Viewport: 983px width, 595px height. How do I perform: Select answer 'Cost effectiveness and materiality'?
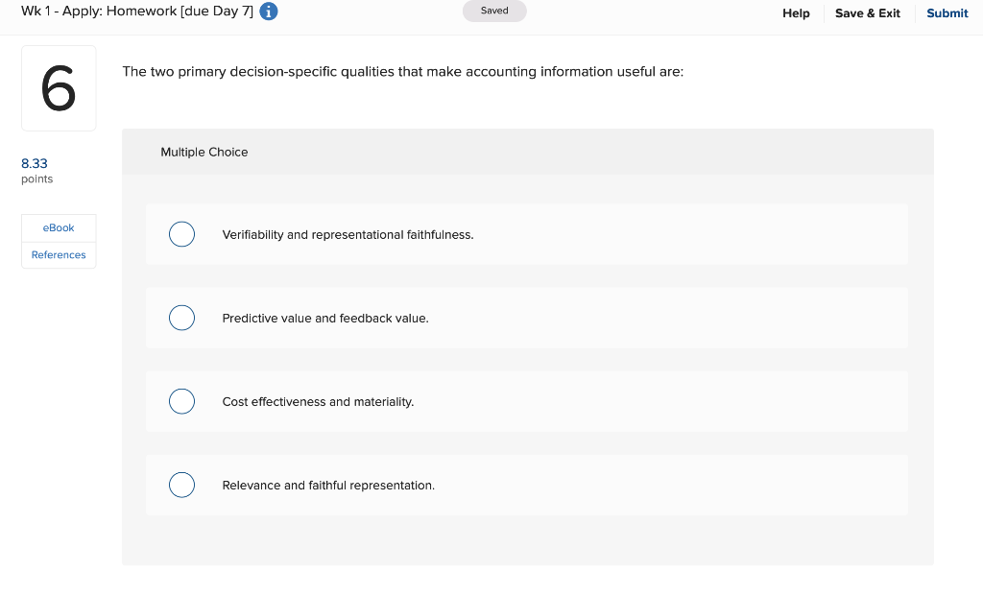(x=181, y=401)
